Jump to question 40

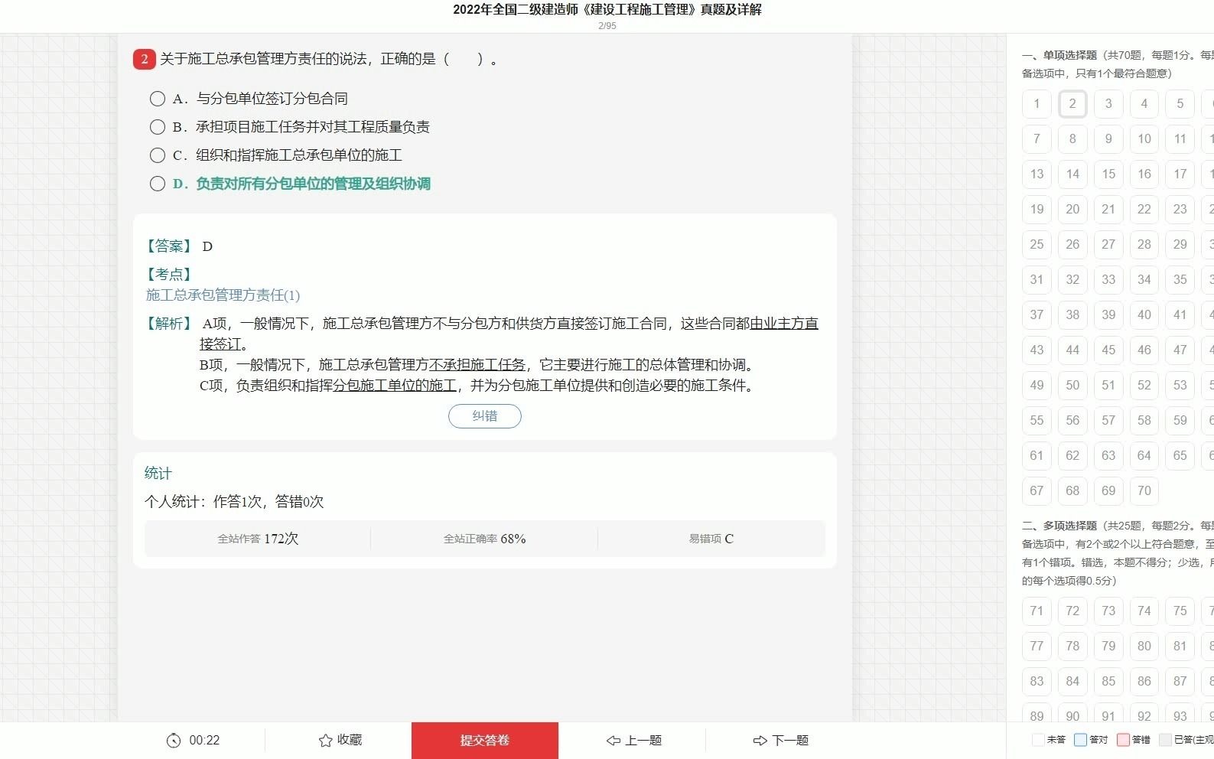(1144, 315)
